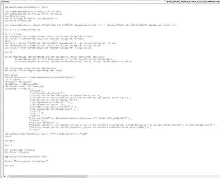The image size is (220, 178).
Task: Click the Else keyword line
Action: [7, 41]
